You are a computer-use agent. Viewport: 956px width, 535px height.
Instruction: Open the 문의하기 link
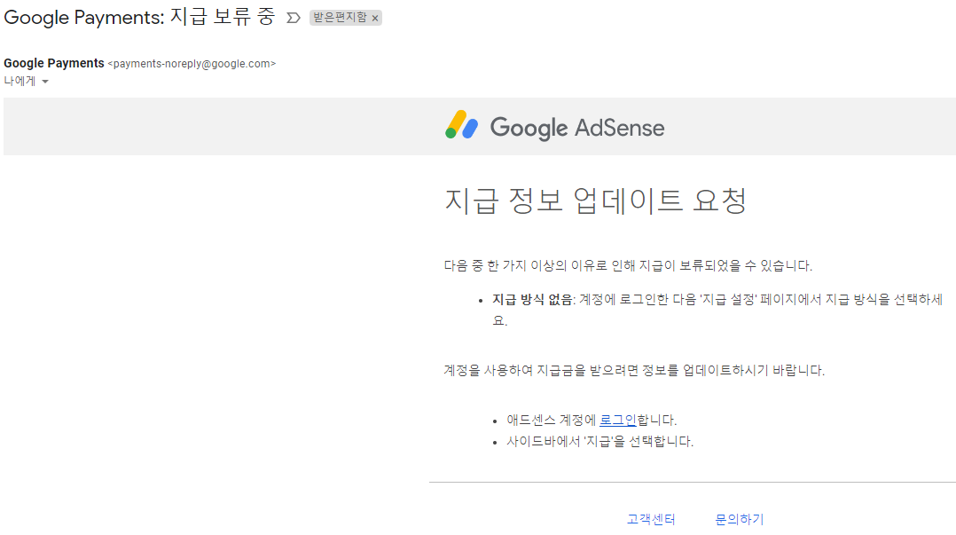pyautogui.click(x=739, y=519)
